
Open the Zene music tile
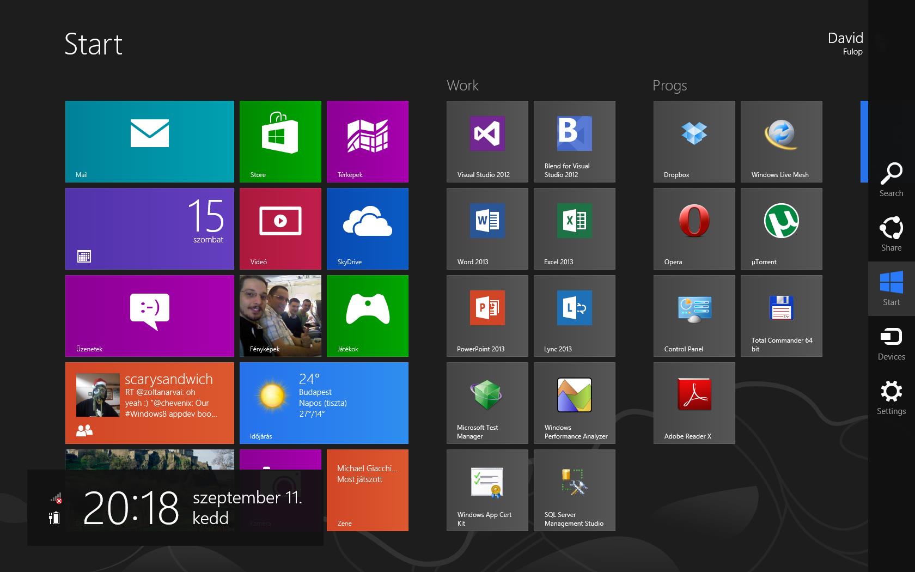click(x=368, y=490)
